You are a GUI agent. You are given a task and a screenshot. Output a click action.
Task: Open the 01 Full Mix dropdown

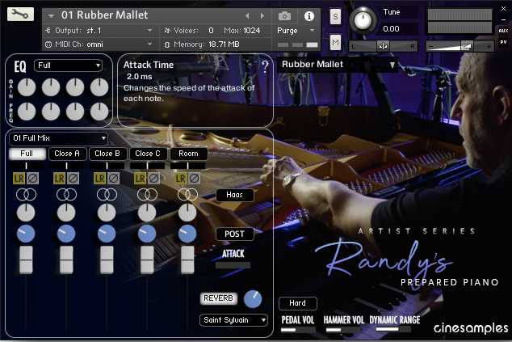(58, 138)
